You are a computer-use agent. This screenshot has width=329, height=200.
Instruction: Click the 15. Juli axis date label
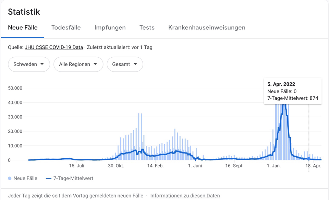click(x=76, y=166)
